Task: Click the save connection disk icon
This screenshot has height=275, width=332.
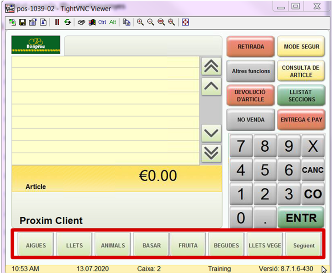Action: point(21,22)
